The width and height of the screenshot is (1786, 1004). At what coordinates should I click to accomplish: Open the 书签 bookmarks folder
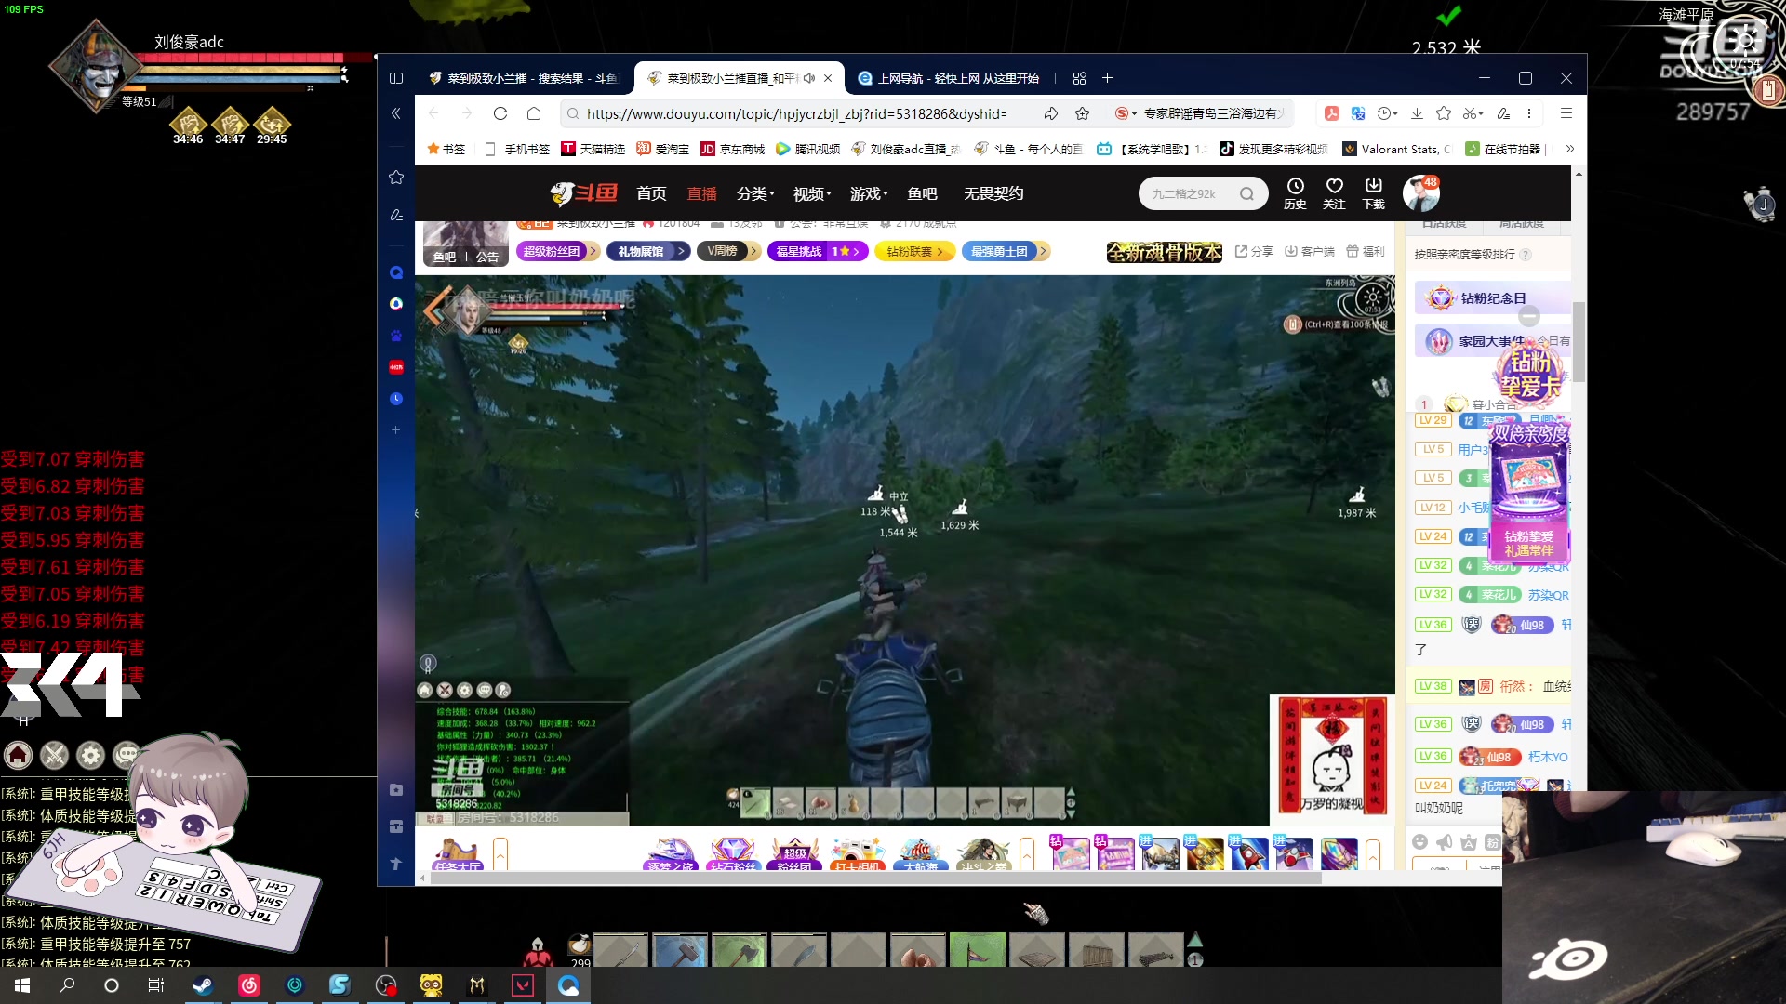(446, 149)
